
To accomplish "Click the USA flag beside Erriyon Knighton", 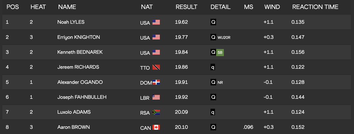I will tap(156, 37).
